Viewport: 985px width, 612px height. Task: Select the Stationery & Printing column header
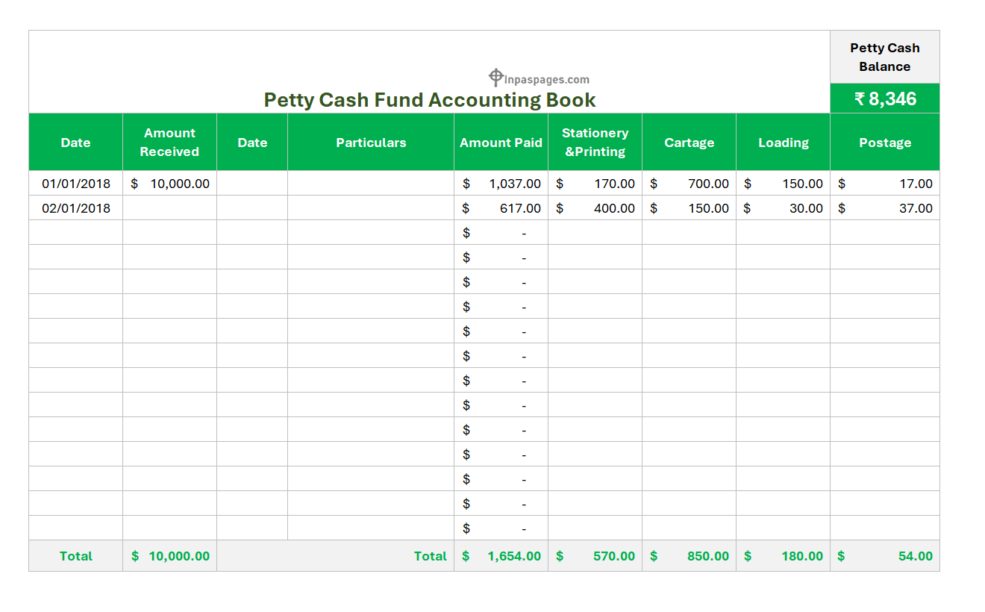[x=595, y=142]
